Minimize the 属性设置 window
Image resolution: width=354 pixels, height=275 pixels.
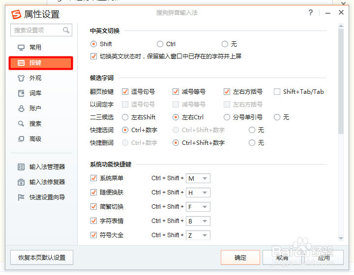[x=328, y=13]
